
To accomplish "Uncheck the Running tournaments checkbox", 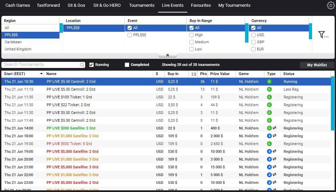I will pyautogui.click(x=91, y=65).
